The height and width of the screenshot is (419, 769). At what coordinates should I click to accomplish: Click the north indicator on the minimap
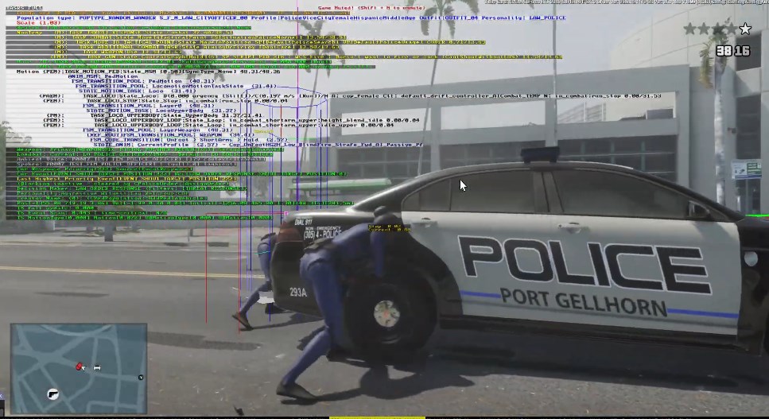click(141, 378)
